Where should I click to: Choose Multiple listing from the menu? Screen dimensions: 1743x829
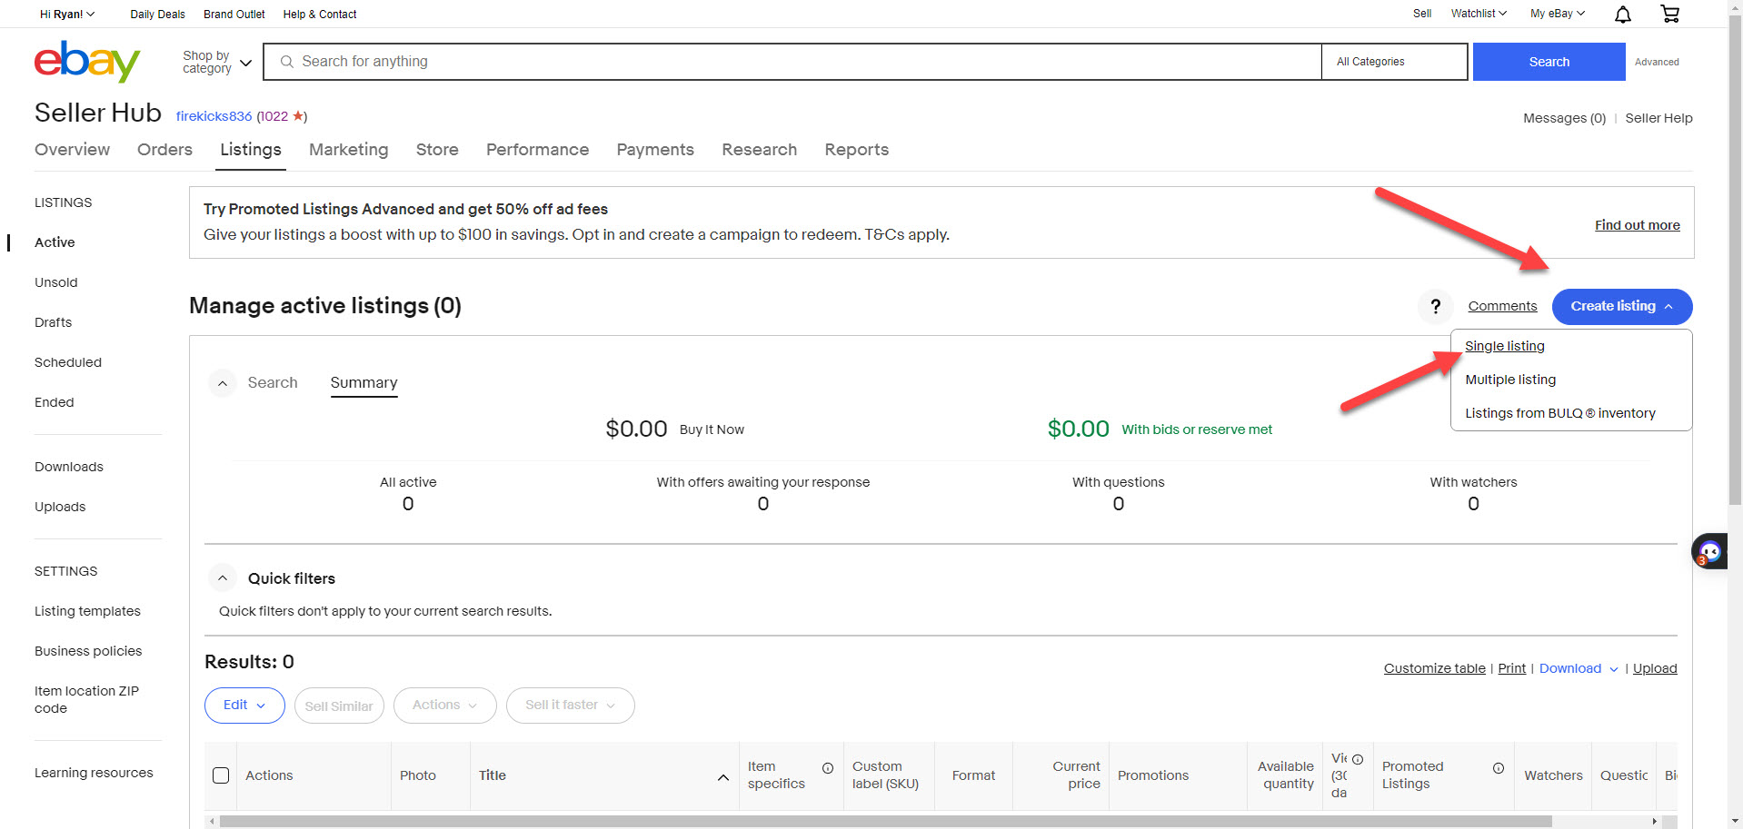[1510, 380]
